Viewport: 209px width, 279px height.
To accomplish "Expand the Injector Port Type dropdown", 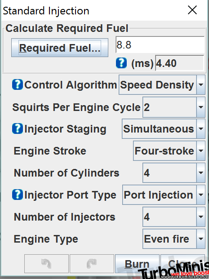I will (x=164, y=195).
